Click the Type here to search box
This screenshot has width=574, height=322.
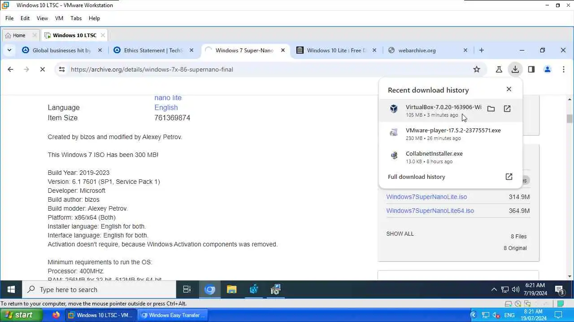99,290
